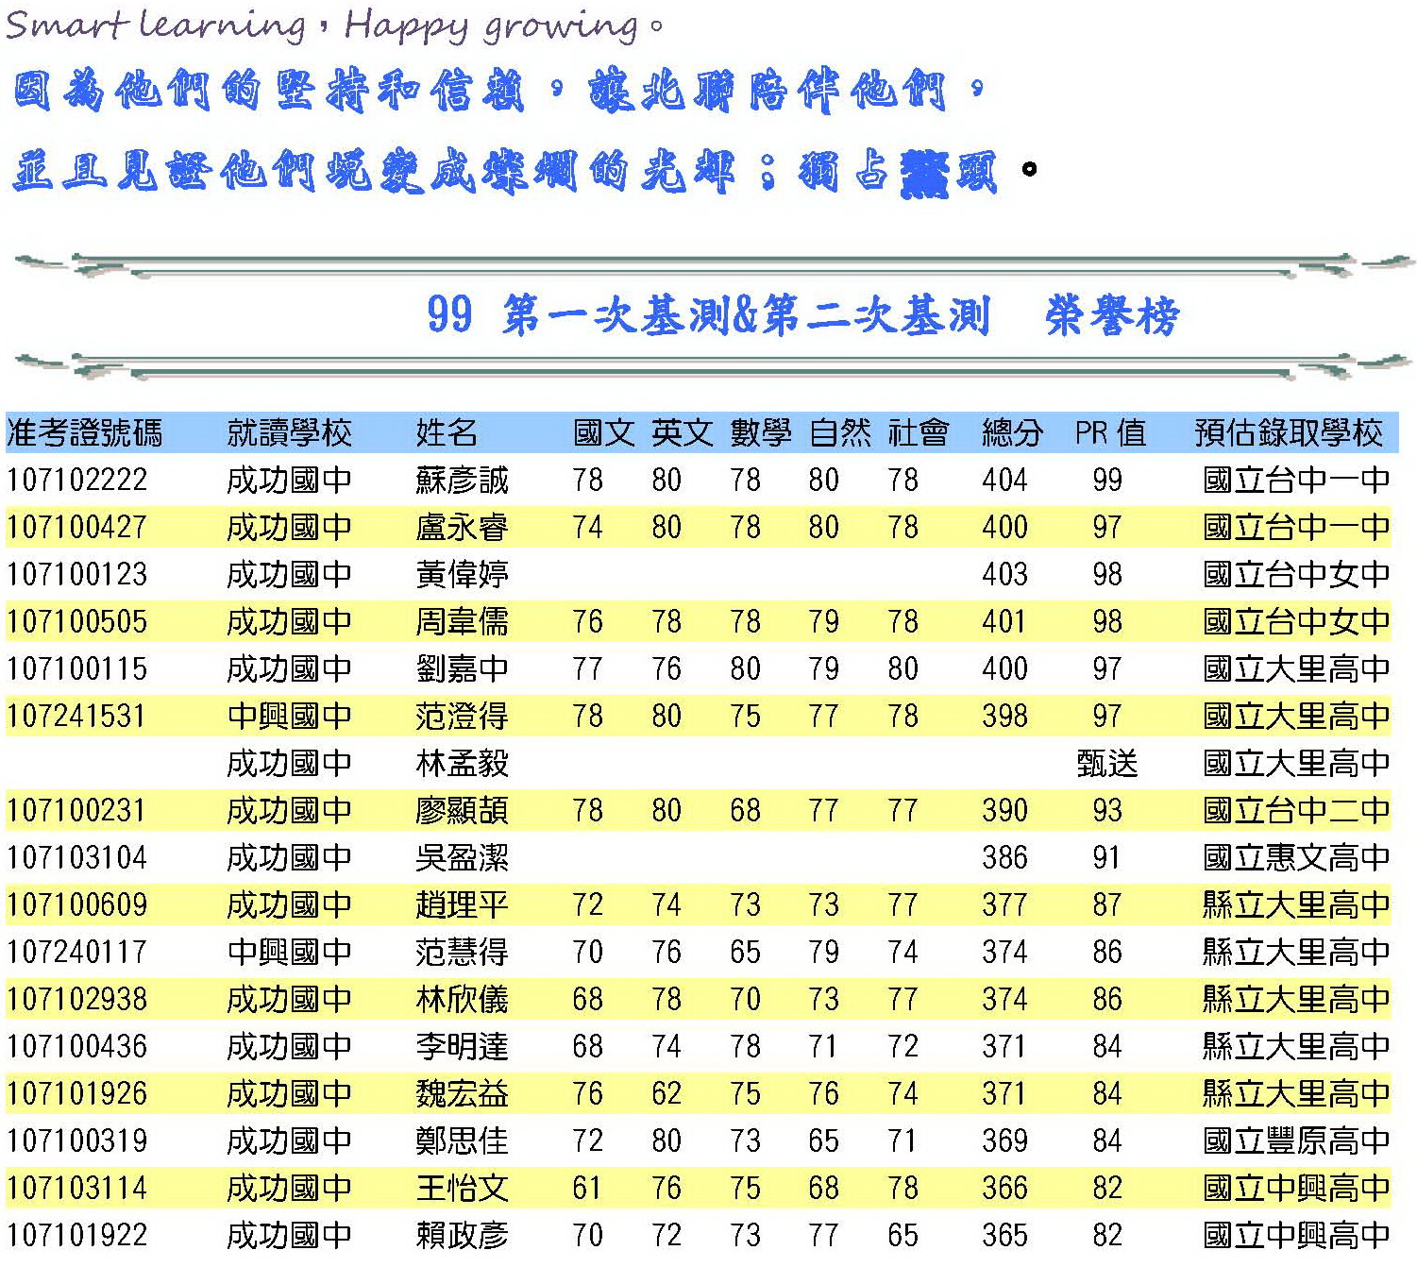The image size is (1417, 1267).
Task: Click student name 范慧得
Action: pos(462,953)
